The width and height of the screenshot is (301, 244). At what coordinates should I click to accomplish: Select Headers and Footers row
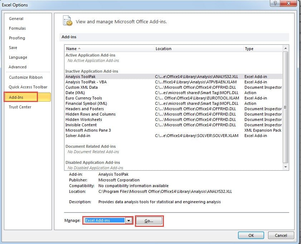pos(174,109)
